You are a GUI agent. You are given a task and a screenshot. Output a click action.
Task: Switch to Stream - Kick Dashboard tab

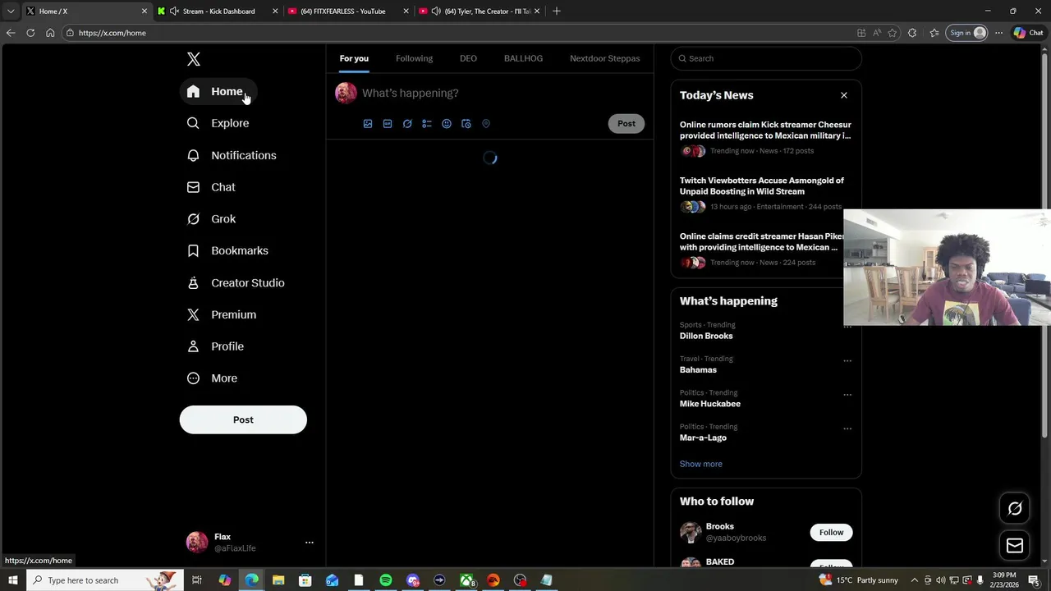218,11
